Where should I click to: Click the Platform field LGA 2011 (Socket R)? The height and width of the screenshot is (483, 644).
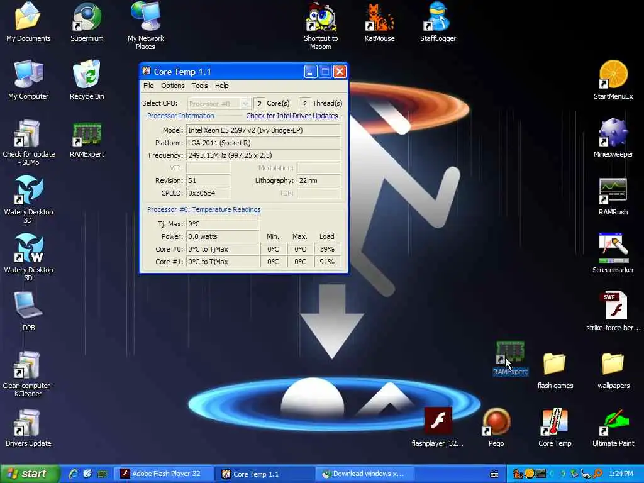coord(264,143)
